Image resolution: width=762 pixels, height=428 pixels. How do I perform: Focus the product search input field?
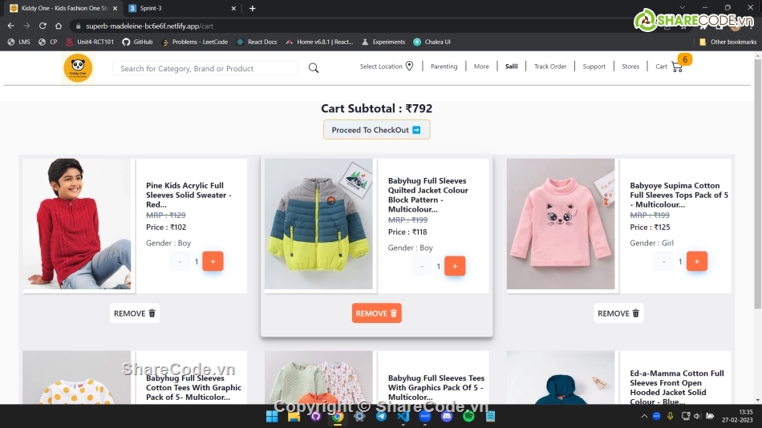(205, 69)
